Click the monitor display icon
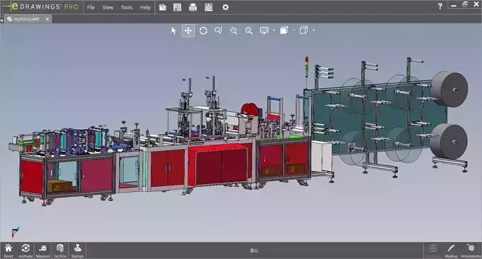The image size is (482, 259). (264, 31)
